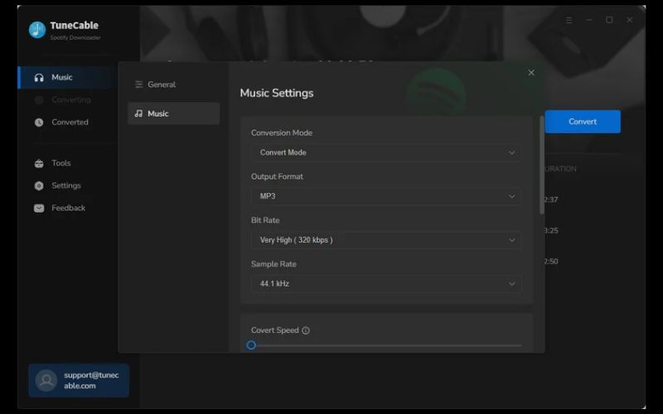Open the Output Format MP3 dropdown

coord(385,196)
